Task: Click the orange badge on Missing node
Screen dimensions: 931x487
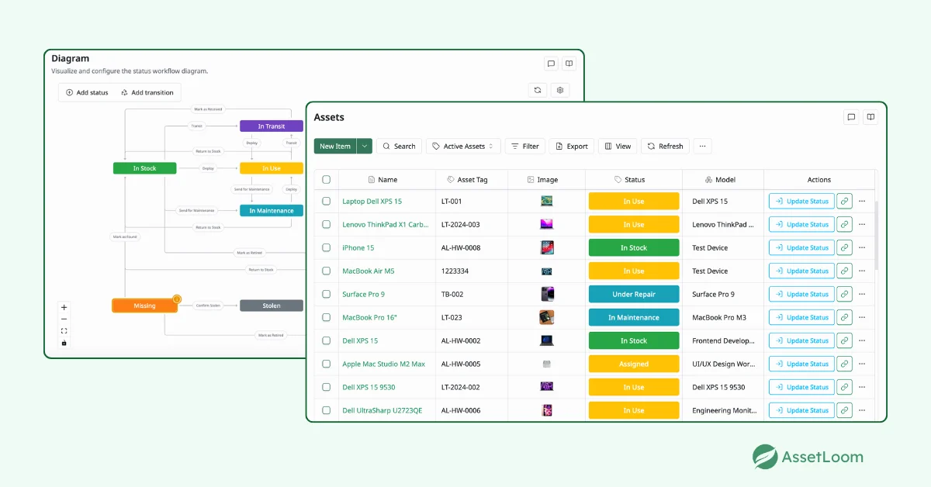Action: (177, 299)
